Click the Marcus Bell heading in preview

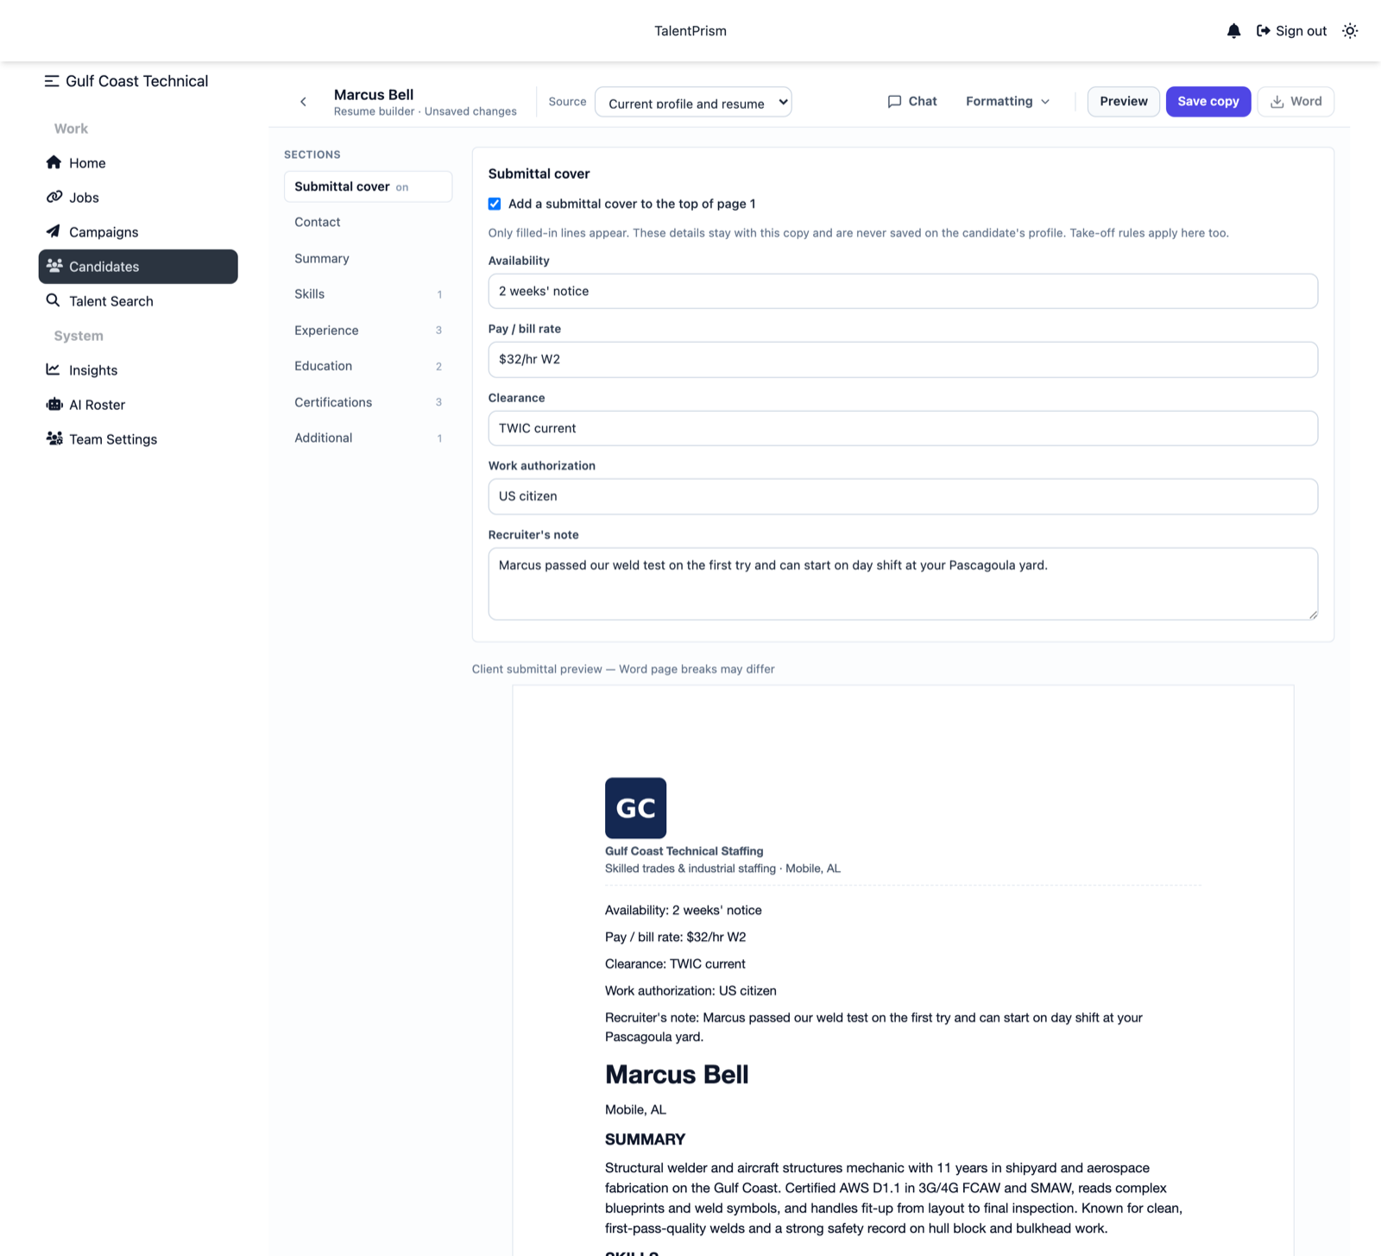click(677, 1075)
